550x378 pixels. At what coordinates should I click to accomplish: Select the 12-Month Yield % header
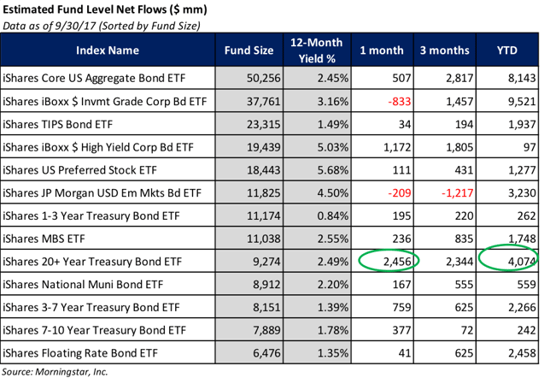(316, 50)
